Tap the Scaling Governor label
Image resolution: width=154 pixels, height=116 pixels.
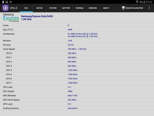pyautogui.click(x=11, y=108)
